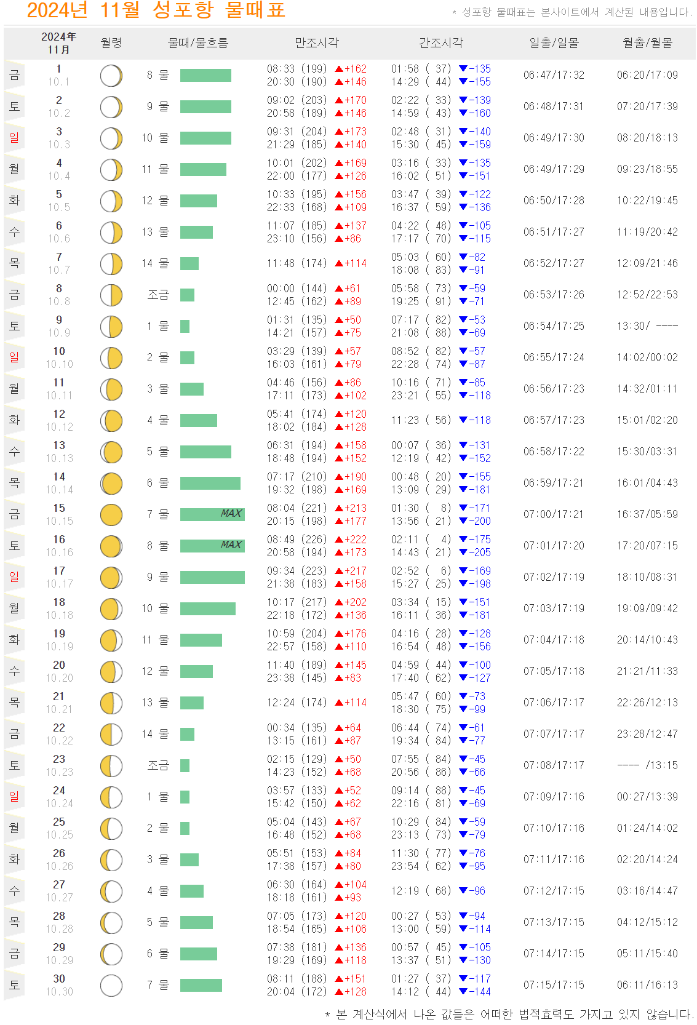Click the 만조시각 column header

(317, 43)
